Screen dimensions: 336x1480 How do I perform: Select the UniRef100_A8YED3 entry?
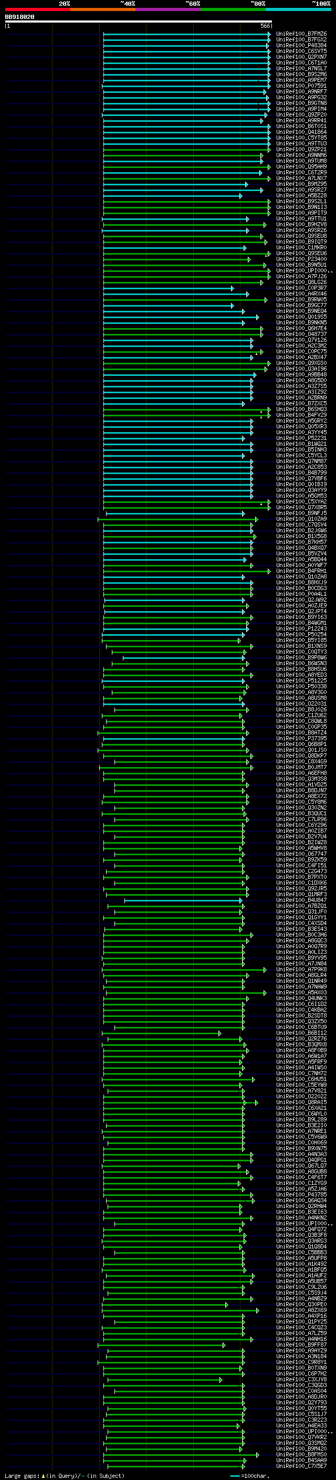click(x=301, y=675)
